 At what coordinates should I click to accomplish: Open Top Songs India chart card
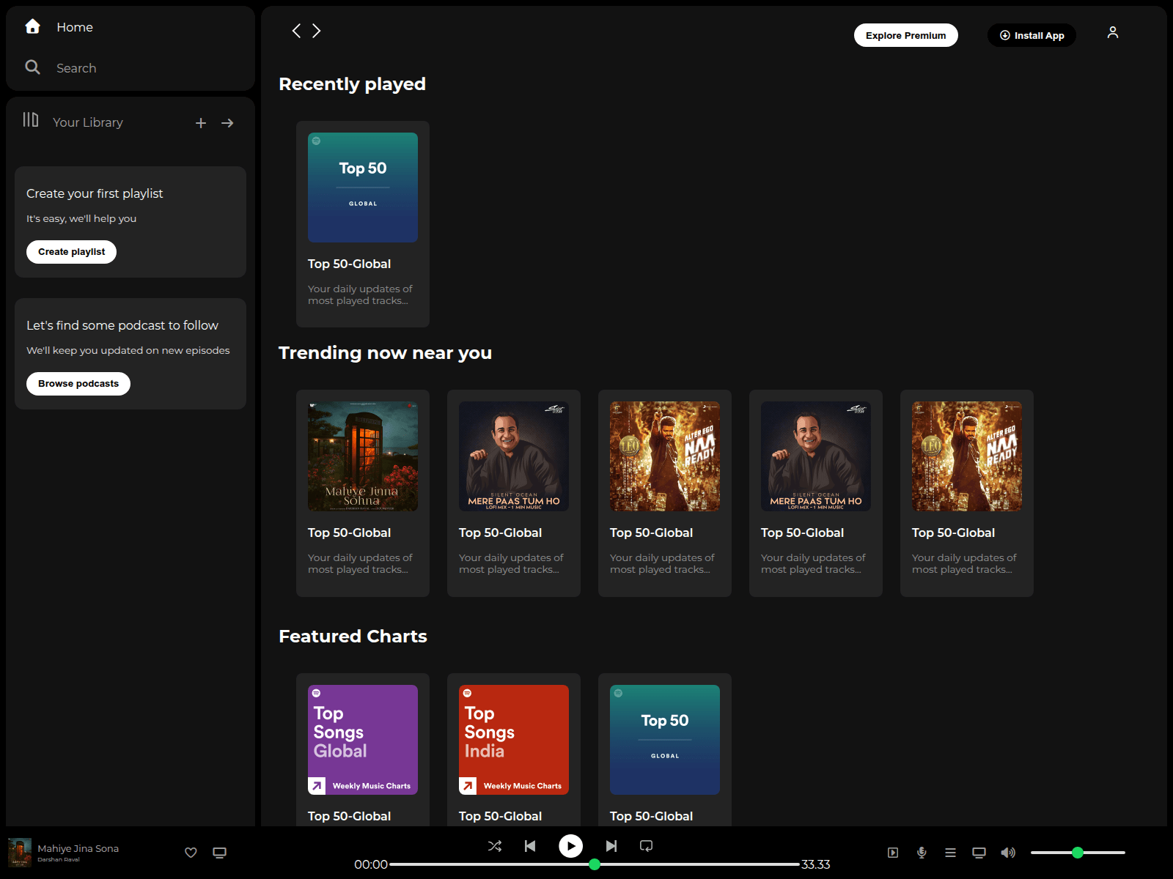pyautogui.click(x=514, y=749)
